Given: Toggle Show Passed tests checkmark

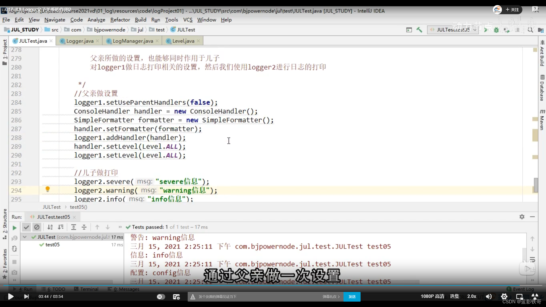Looking at the screenshot, I should coord(26,227).
